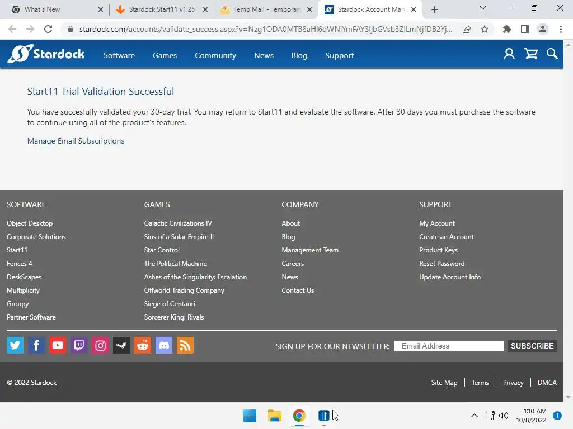Image resolution: width=573 pixels, height=429 pixels.
Task: Open Contact Us link
Action: tap(298, 290)
